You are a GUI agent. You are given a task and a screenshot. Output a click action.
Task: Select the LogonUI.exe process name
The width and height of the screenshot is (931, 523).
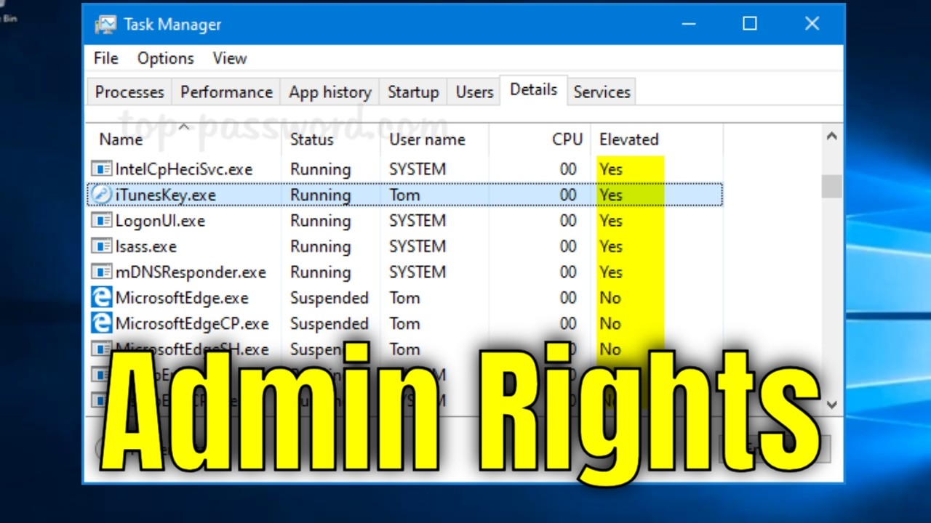pyautogui.click(x=160, y=221)
